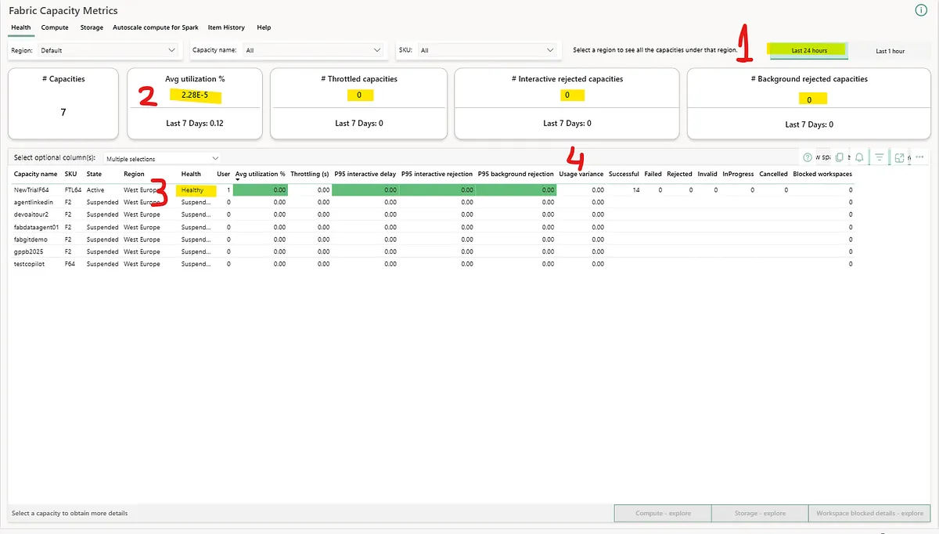Select the gppb2025 capacity row

pos(434,252)
